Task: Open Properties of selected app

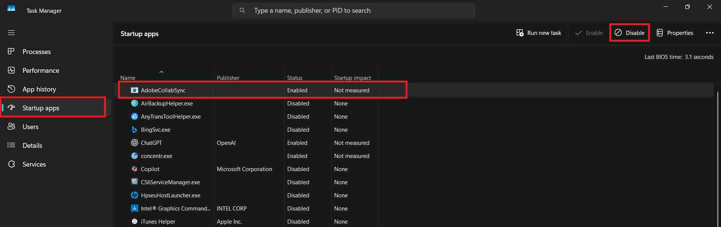Action: pos(675,33)
